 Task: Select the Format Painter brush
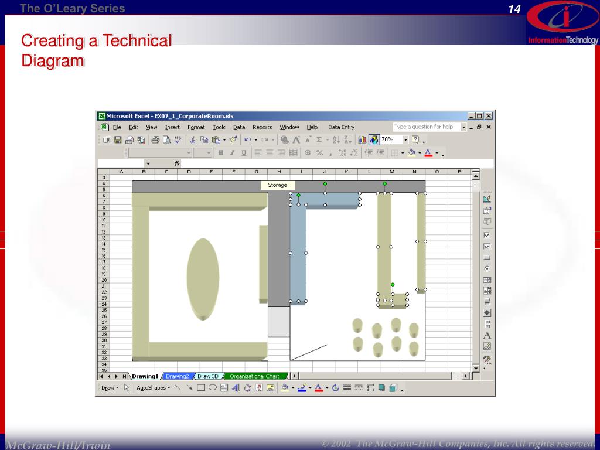(233, 139)
